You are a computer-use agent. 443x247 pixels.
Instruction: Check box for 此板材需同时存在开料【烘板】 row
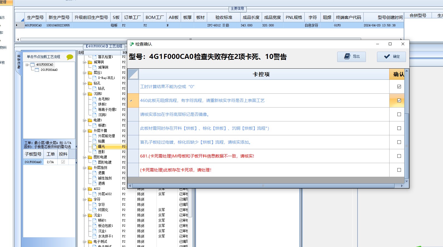point(399,128)
